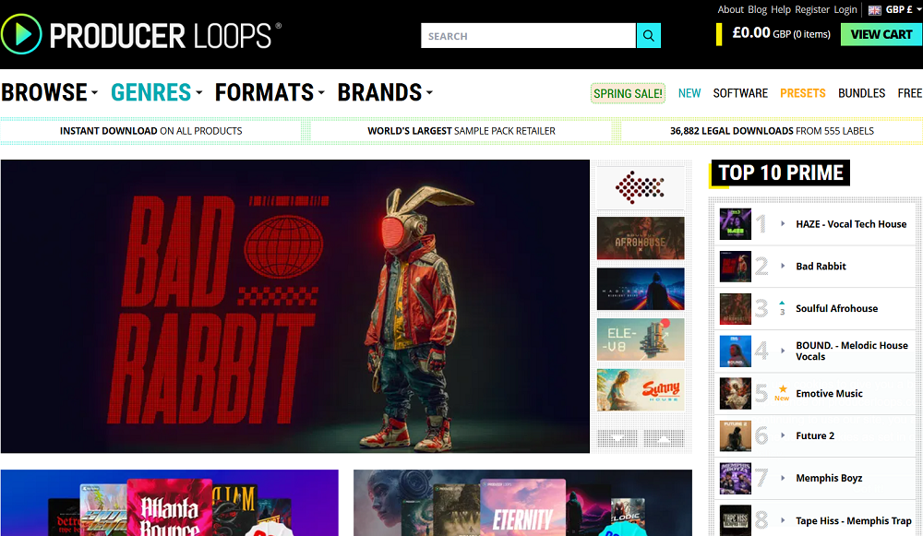Open the PRESETS page link
The width and height of the screenshot is (923, 536).
pyautogui.click(x=803, y=93)
